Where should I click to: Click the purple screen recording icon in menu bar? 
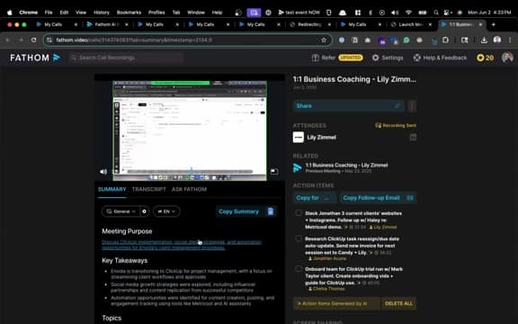pyautogui.click(x=254, y=13)
